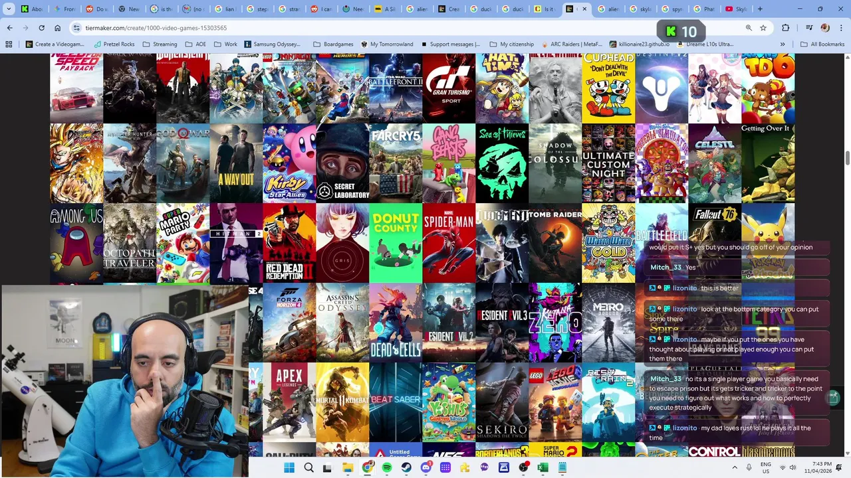851x478 pixels.
Task: Open the zoom magnifier in the address bar
Action: [749, 28]
